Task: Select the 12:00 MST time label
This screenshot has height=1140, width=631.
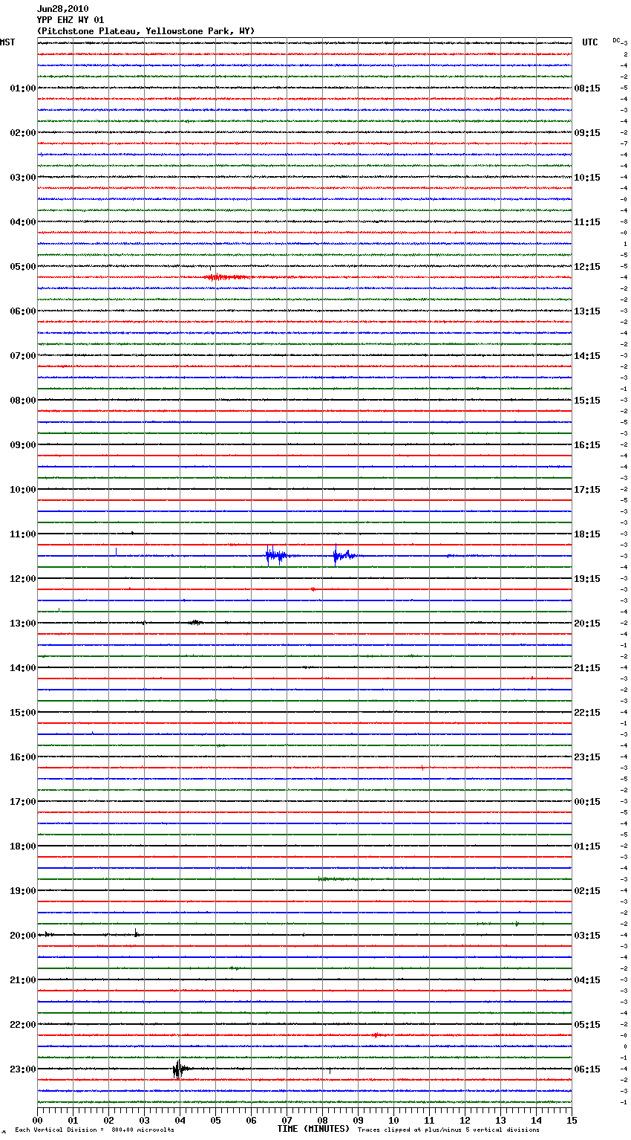Action: tap(23, 579)
